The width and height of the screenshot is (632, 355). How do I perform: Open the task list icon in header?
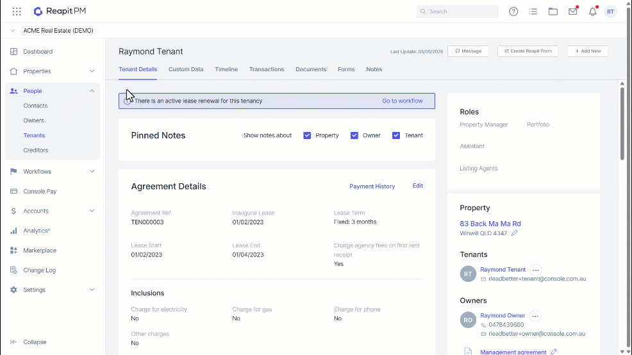(x=533, y=12)
